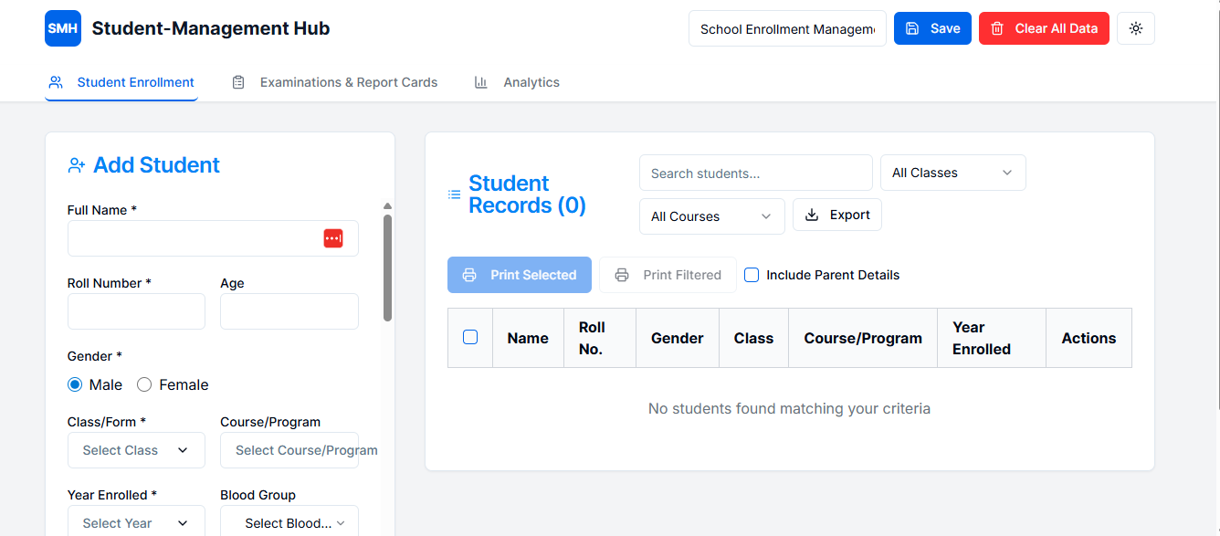Viewport: 1220px width, 536px height.
Task: Click the bar chart icon beside Analytics
Action: 481,82
